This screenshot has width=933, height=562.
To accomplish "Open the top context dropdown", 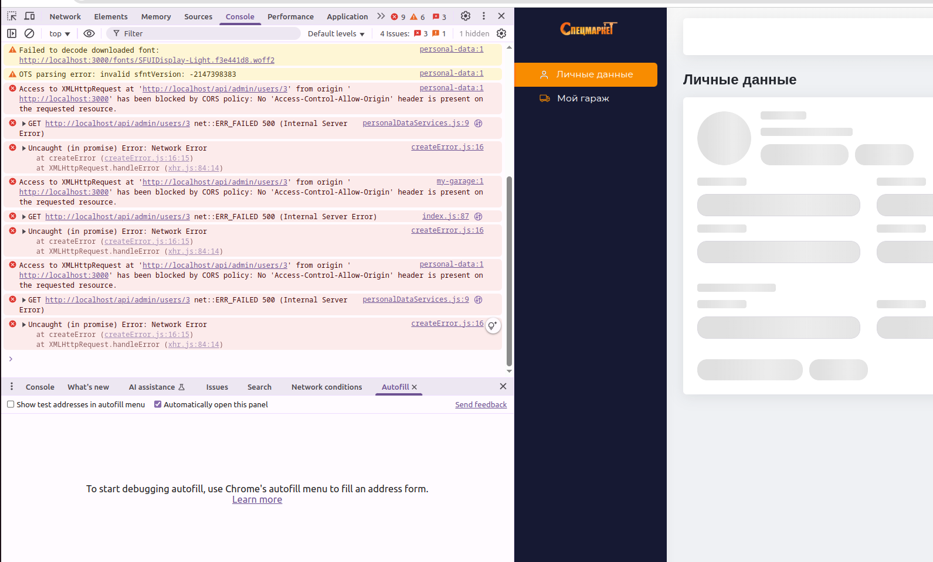I will point(60,34).
